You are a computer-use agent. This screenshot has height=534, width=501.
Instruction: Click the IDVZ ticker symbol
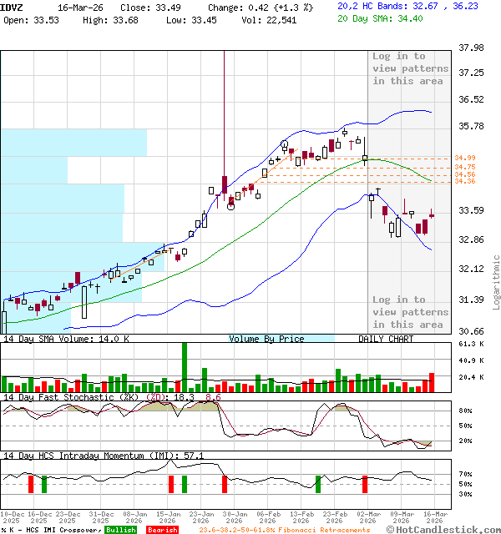pos(12,6)
